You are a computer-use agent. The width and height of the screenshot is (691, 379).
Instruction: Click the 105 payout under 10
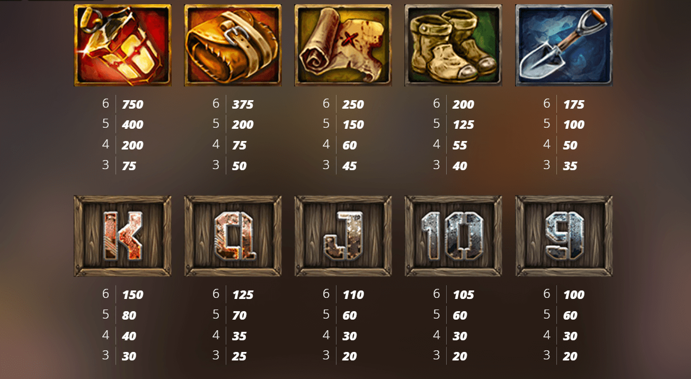[463, 295]
